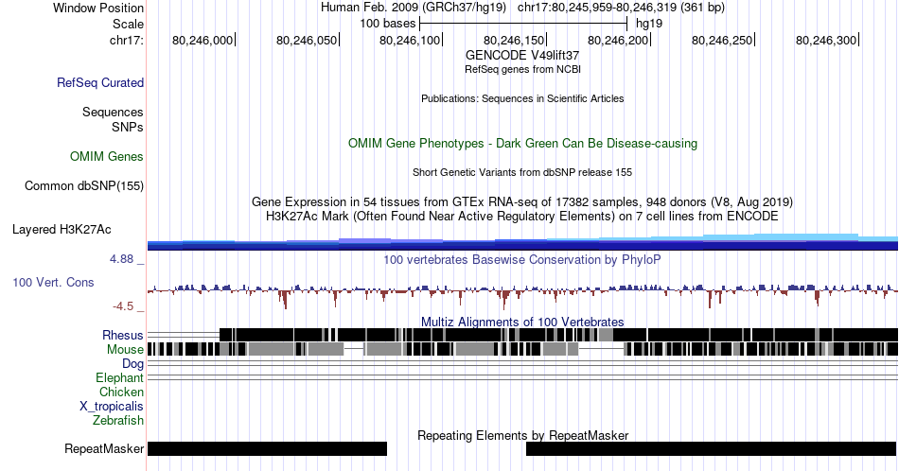The height and width of the screenshot is (471, 899).
Task: Select the Zebrafish alignment label
Action: 118,420
